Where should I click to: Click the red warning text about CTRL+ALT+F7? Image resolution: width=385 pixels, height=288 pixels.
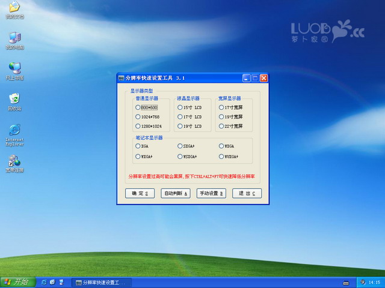[x=191, y=176]
